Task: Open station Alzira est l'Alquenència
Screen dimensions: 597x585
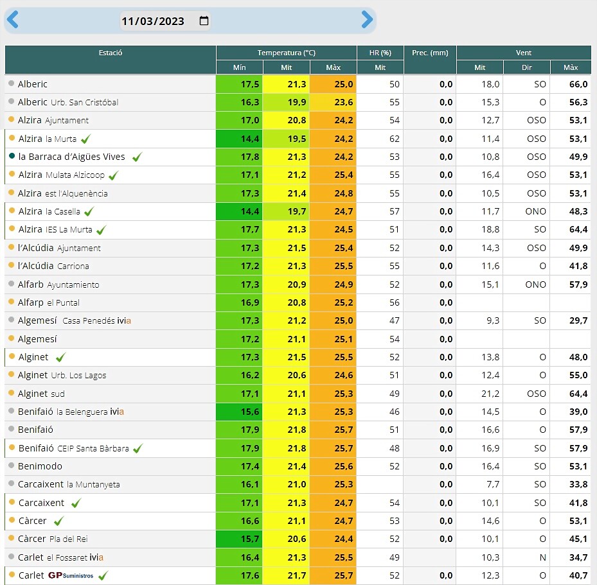Action: (x=63, y=193)
